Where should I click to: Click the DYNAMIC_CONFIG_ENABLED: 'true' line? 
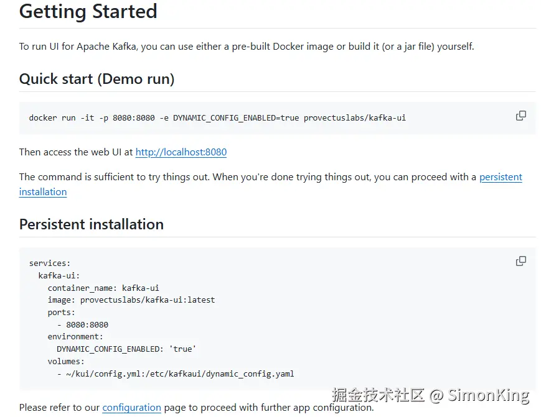(x=126, y=349)
